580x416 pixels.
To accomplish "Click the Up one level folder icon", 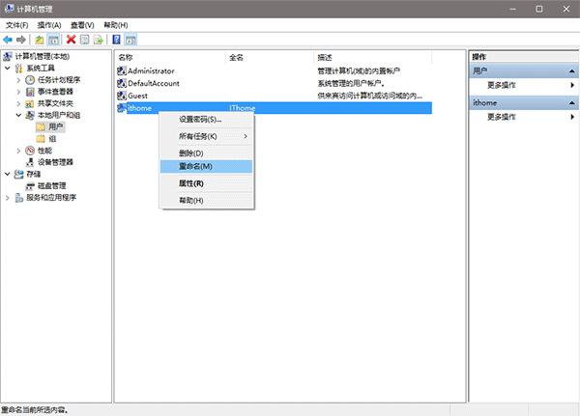I will (40, 40).
